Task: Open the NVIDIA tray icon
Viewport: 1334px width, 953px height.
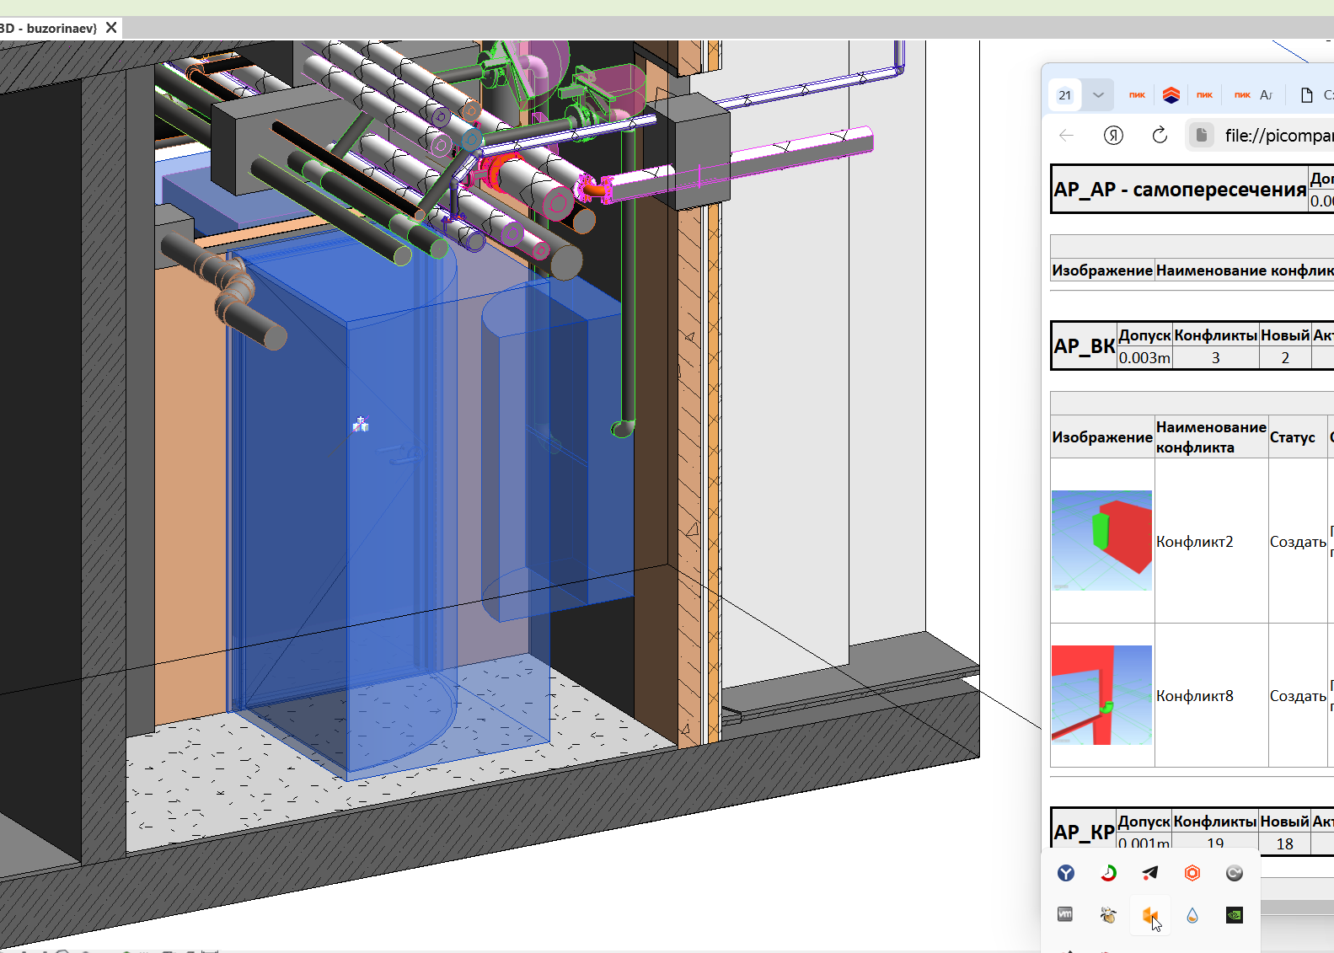Action: tap(1235, 915)
